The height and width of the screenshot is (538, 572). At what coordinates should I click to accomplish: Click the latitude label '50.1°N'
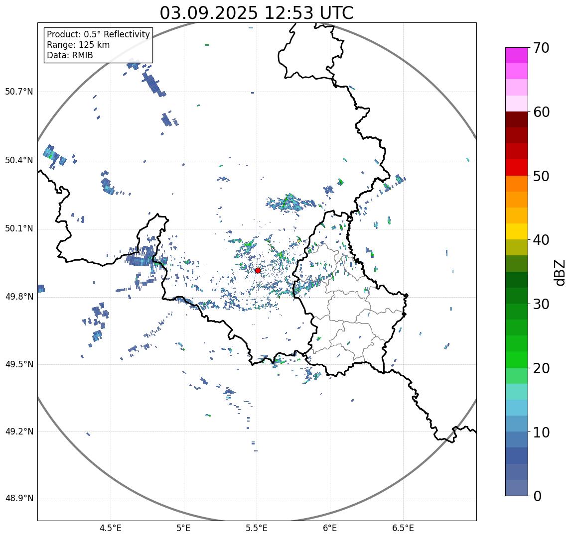(x=19, y=229)
